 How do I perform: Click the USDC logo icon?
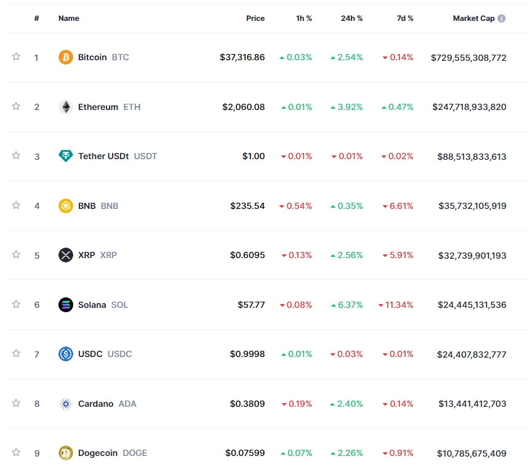click(66, 354)
